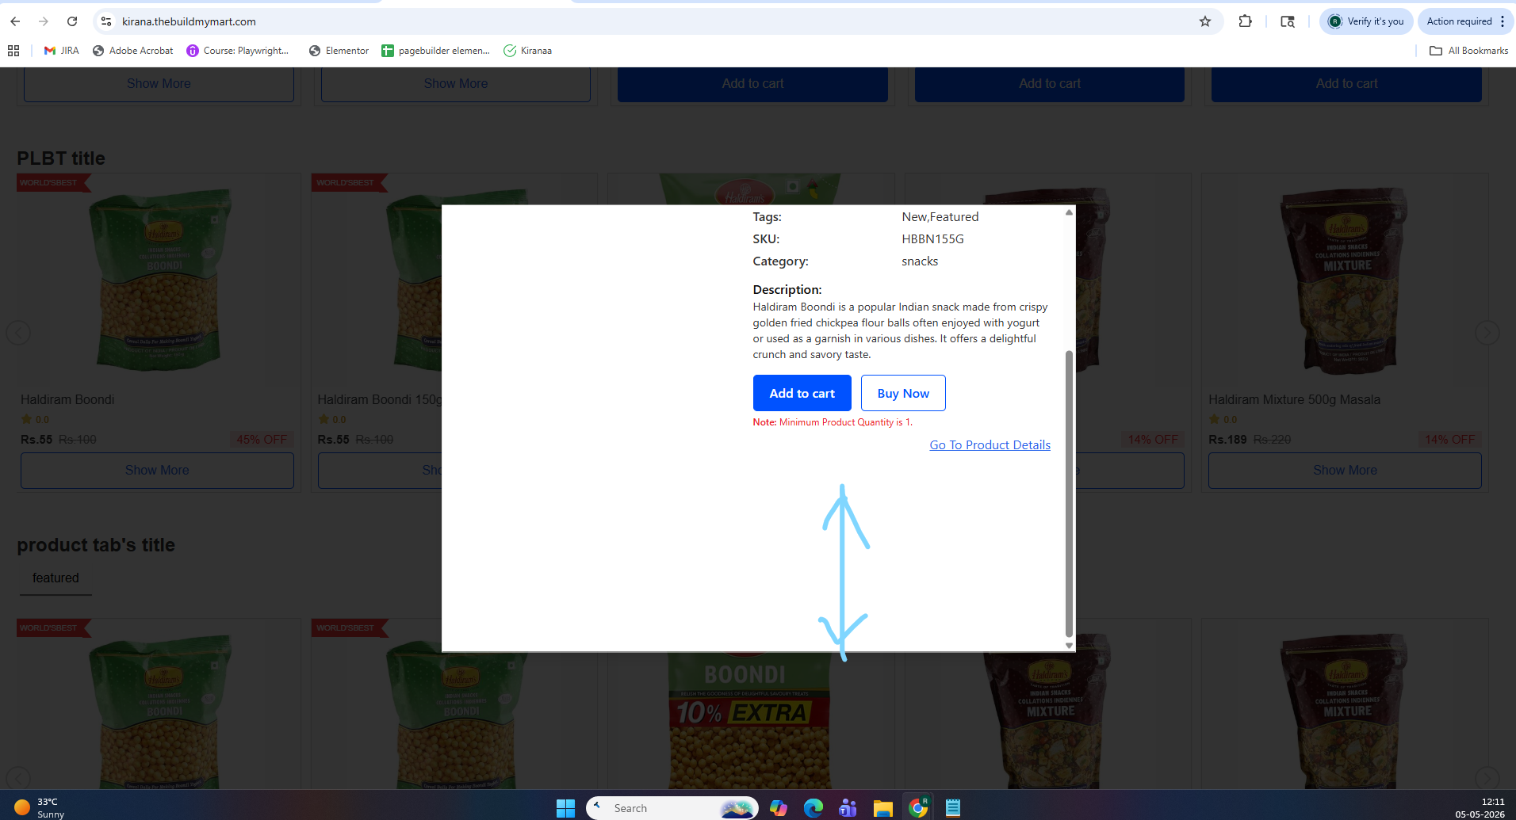Click the Verify it's you profile chip

point(1366,21)
